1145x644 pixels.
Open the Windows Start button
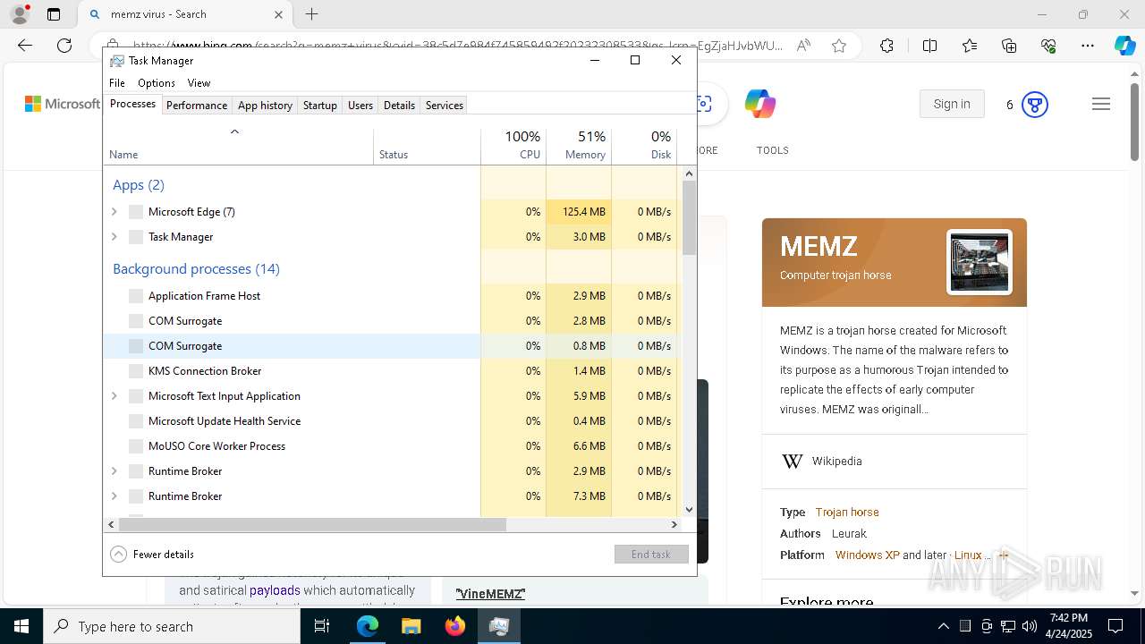tap(21, 626)
